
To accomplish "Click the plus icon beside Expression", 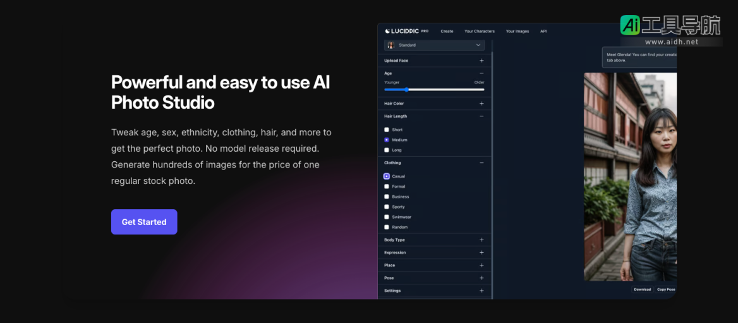I will [x=481, y=253].
